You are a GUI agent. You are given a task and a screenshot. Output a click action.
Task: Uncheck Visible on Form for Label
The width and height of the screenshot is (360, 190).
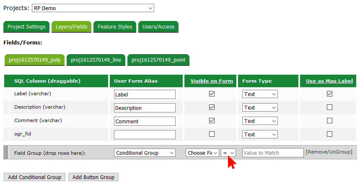pyautogui.click(x=212, y=94)
